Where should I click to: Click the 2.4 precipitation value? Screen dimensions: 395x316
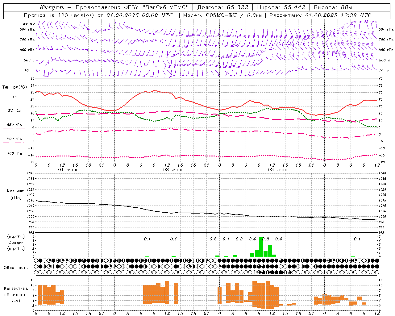pos(252,239)
